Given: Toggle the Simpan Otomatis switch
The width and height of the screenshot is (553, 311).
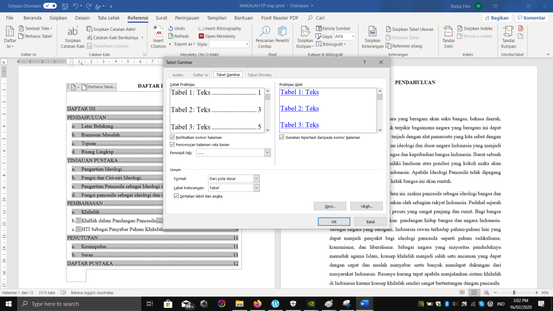Looking at the screenshot, I should 50,5.
